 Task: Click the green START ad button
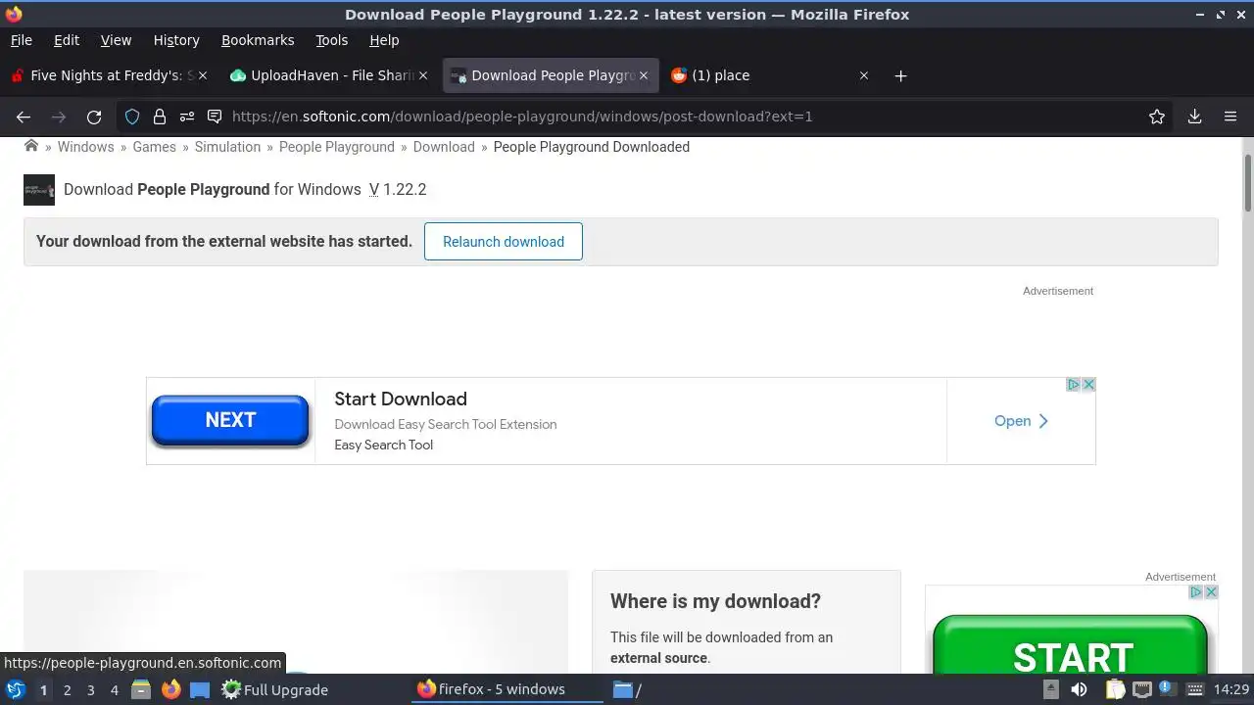[1071, 646]
